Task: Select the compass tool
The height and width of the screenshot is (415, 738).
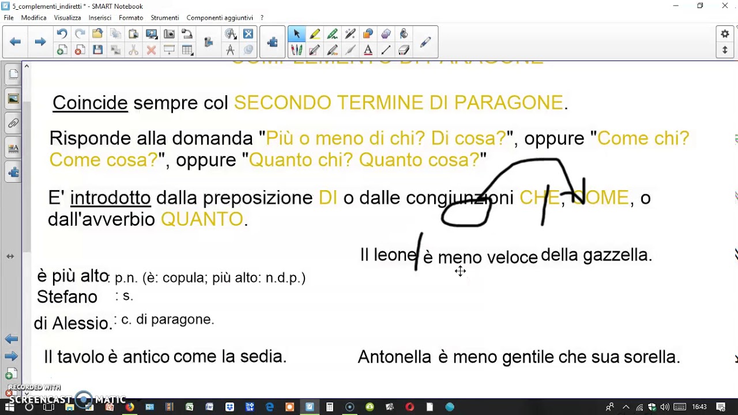Action: pos(230,51)
